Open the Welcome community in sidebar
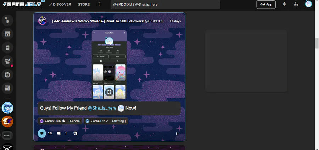 tap(7, 135)
